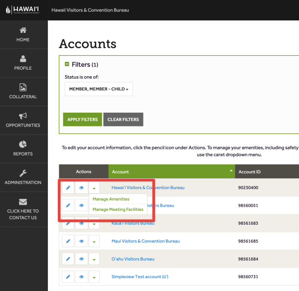This screenshot has height=291, width=299.
Task: Open Kaua'i Visitors Bureau link
Action: [x=133, y=223]
